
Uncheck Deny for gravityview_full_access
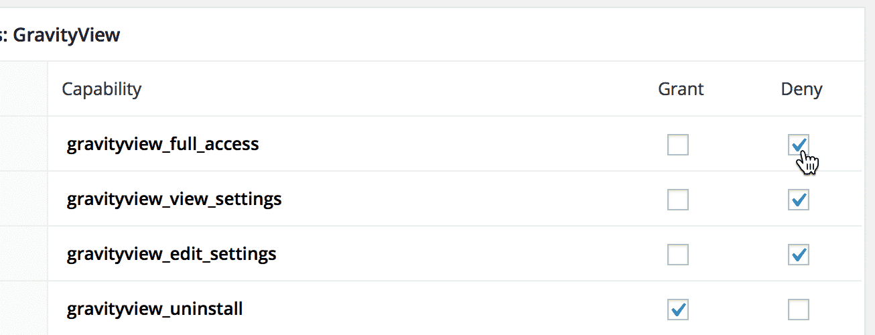799,145
